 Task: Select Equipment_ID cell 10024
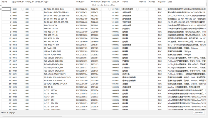(x=18, y=84)
